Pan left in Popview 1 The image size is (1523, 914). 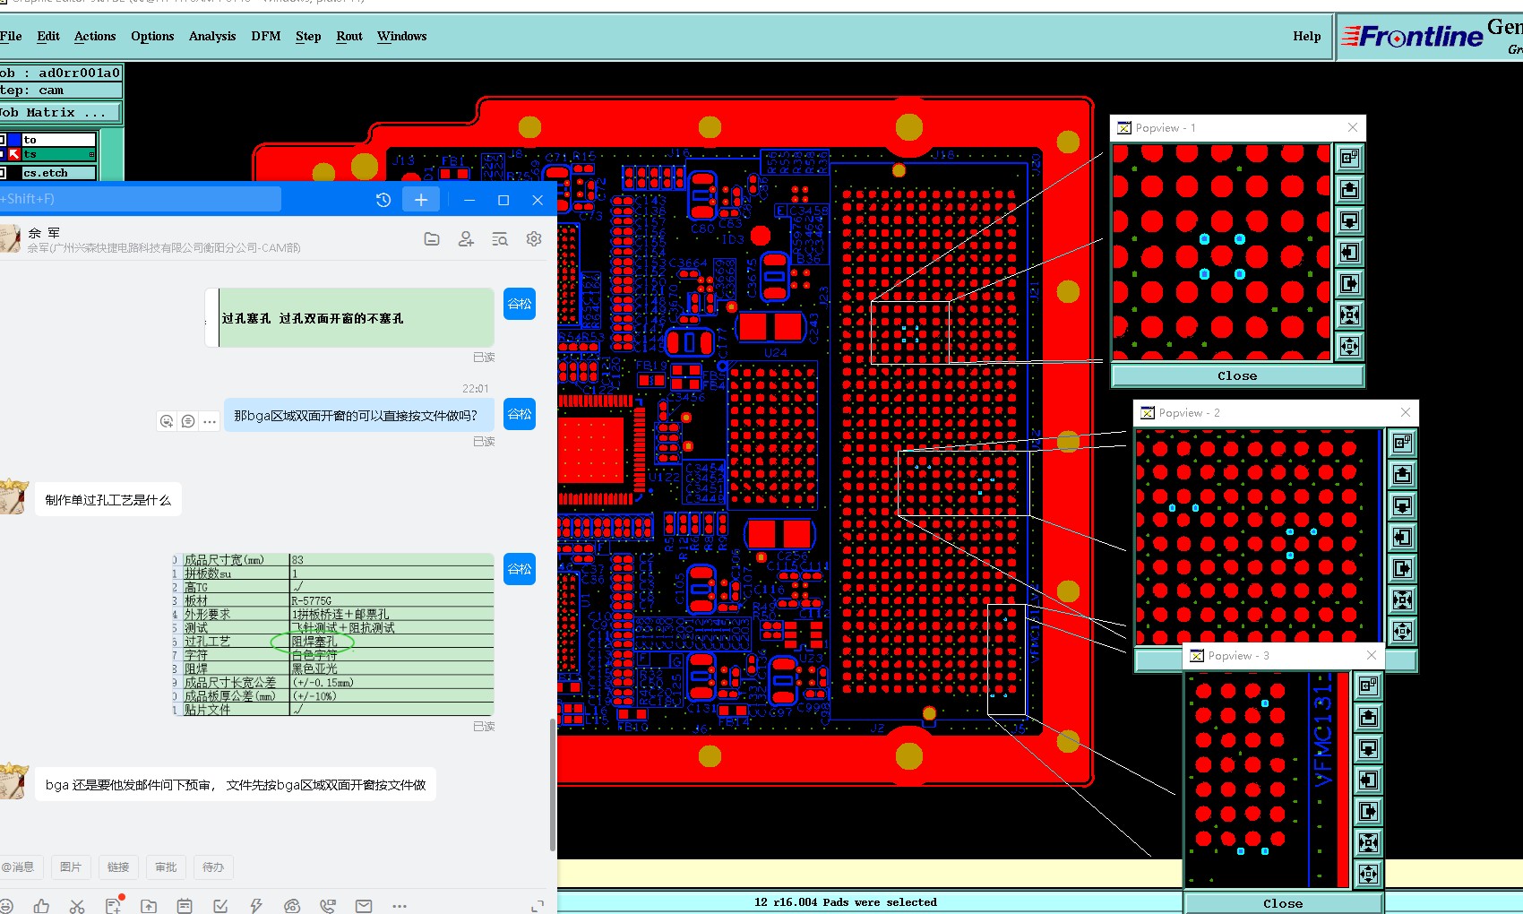point(1349,253)
